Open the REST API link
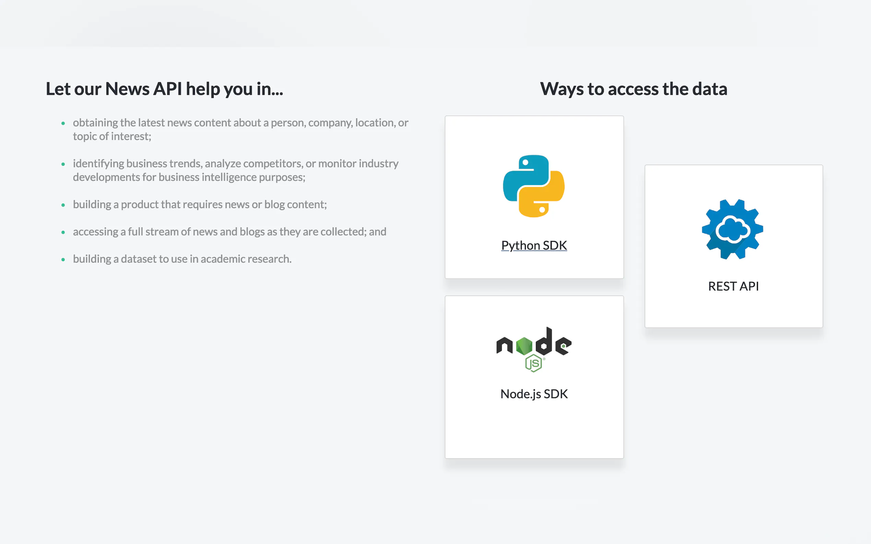The width and height of the screenshot is (871, 544). [733, 286]
